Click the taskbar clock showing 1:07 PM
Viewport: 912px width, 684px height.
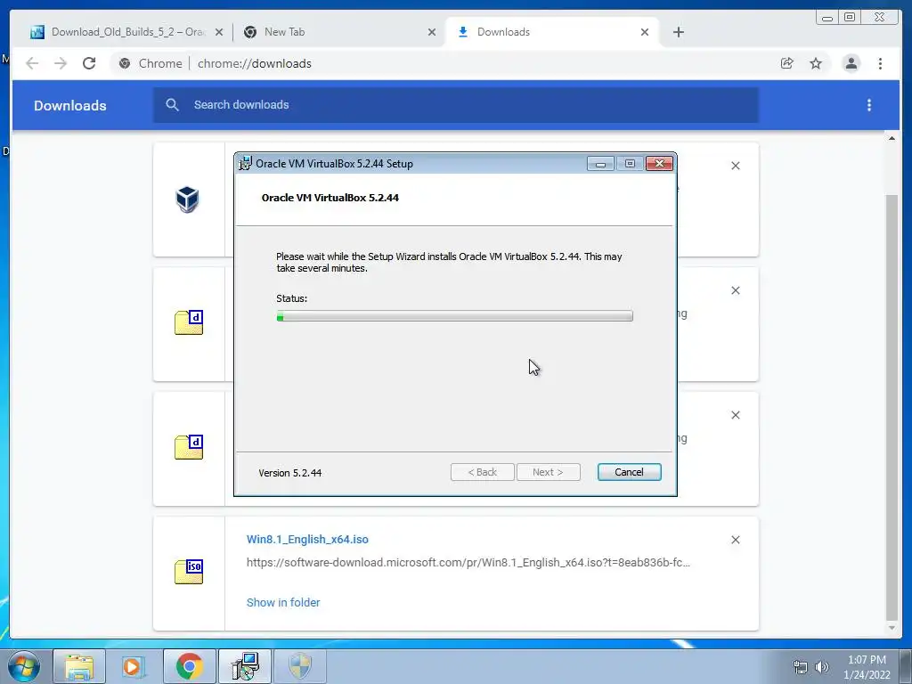tap(867, 667)
